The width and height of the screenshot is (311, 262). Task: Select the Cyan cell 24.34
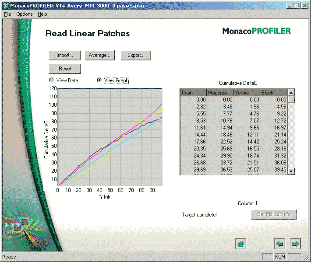click(193, 156)
